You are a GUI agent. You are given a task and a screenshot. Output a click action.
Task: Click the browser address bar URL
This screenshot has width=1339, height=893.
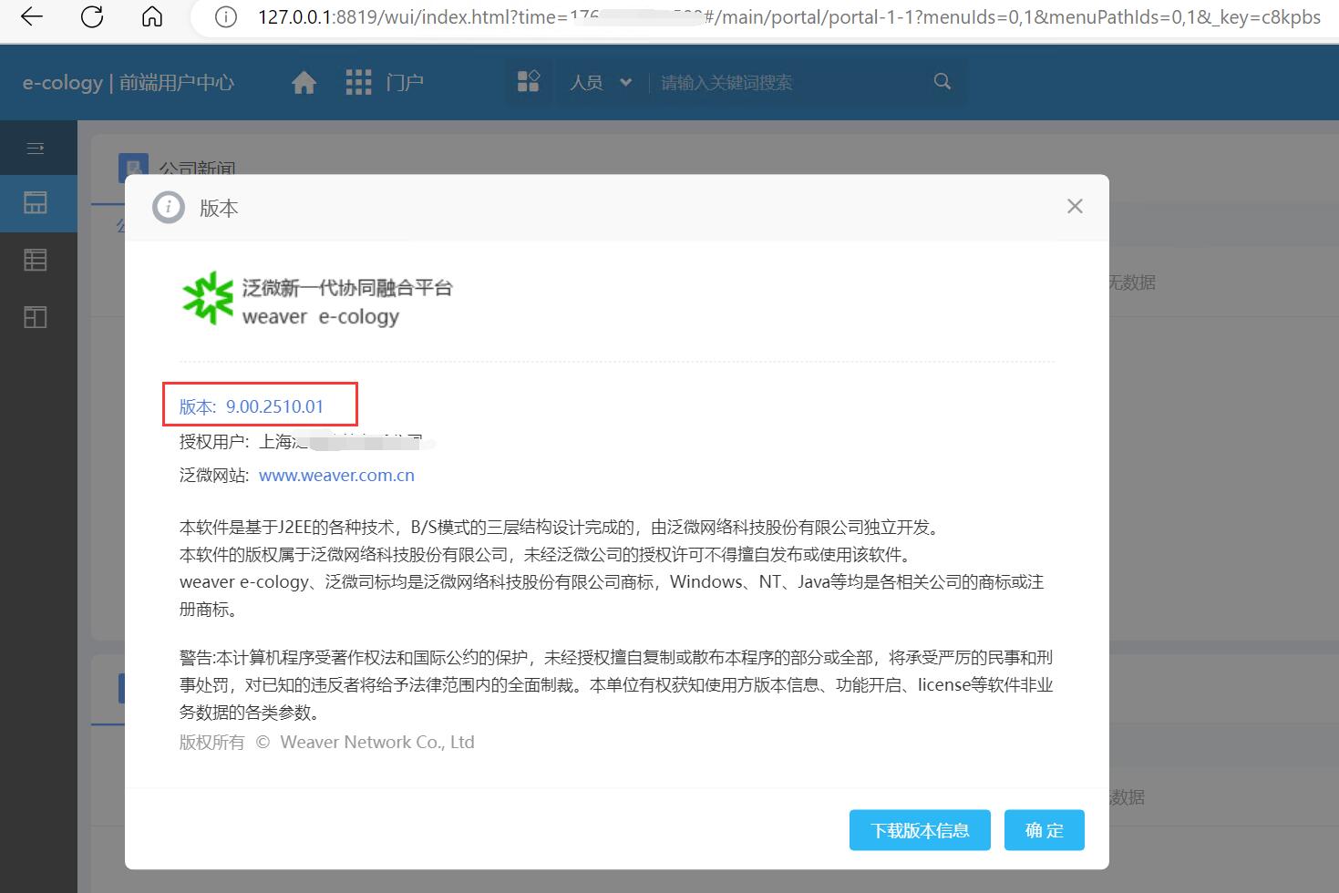(784, 17)
